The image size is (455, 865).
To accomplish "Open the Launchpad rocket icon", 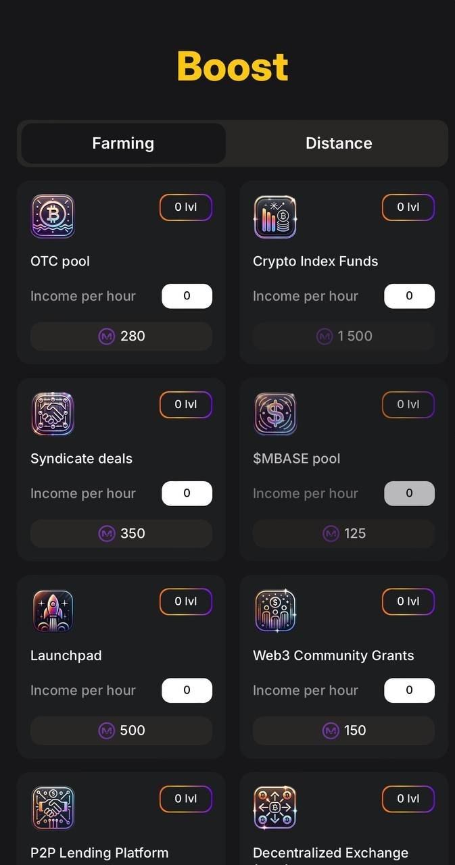I will click(53, 611).
